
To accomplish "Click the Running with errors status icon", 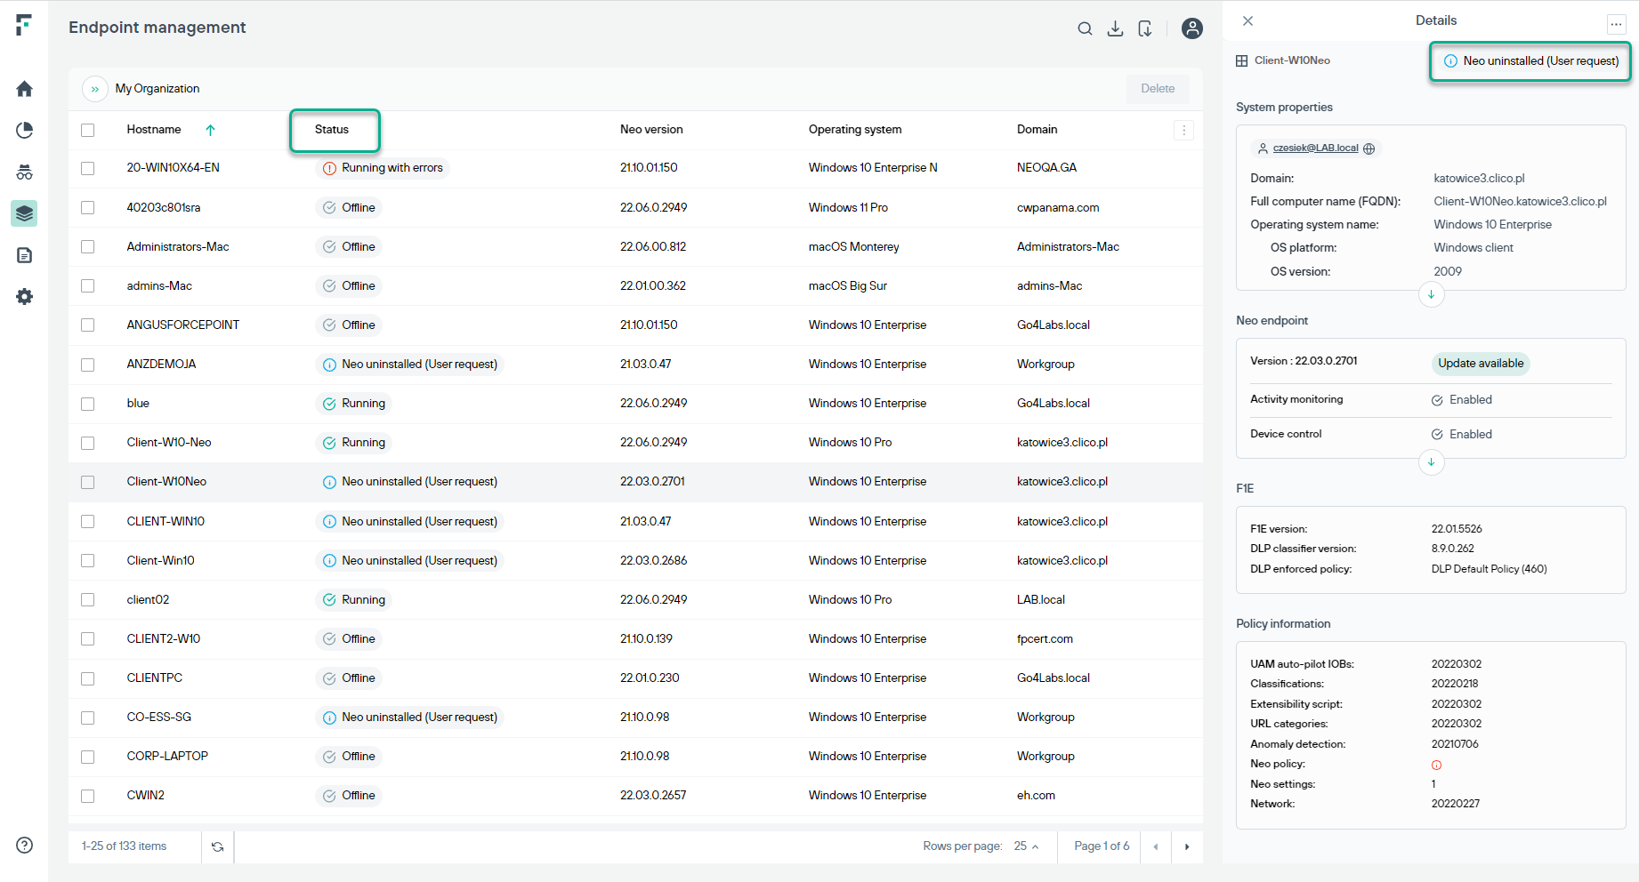I will (x=329, y=168).
